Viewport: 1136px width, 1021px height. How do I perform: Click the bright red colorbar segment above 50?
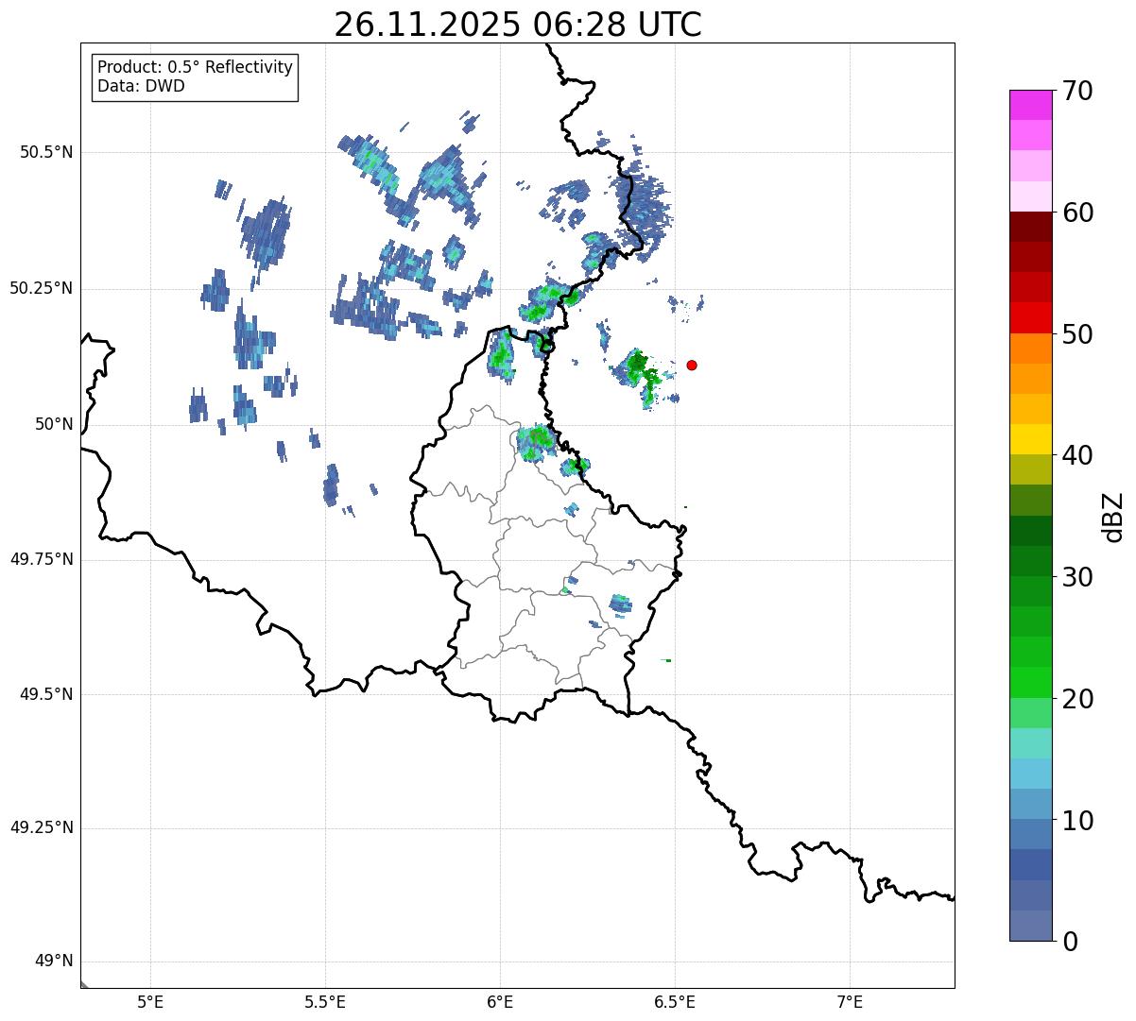click(x=1031, y=317)
